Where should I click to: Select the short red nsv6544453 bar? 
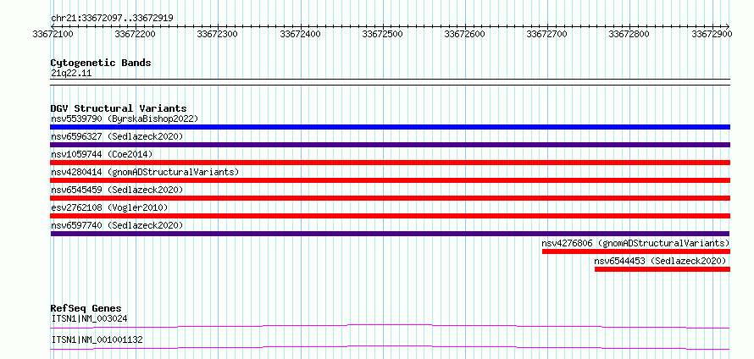[663, 269]
